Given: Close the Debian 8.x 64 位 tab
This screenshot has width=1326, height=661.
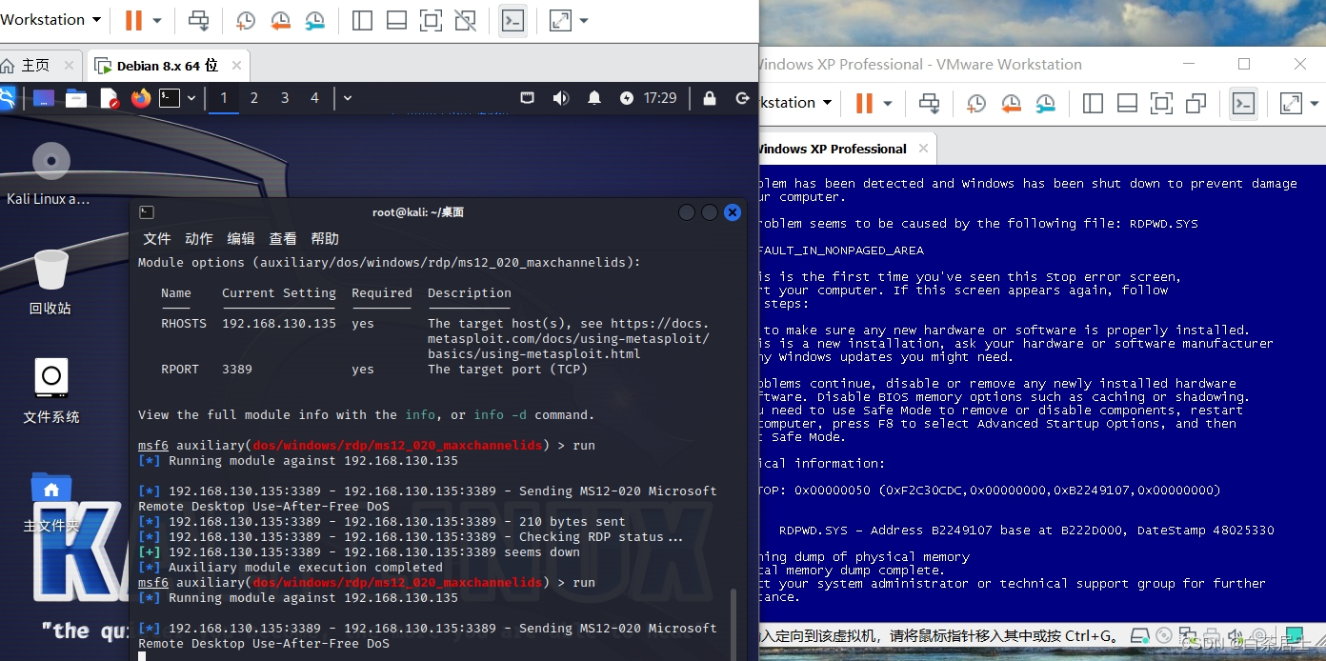Looking at the screenshot, I should coord(236,66).
